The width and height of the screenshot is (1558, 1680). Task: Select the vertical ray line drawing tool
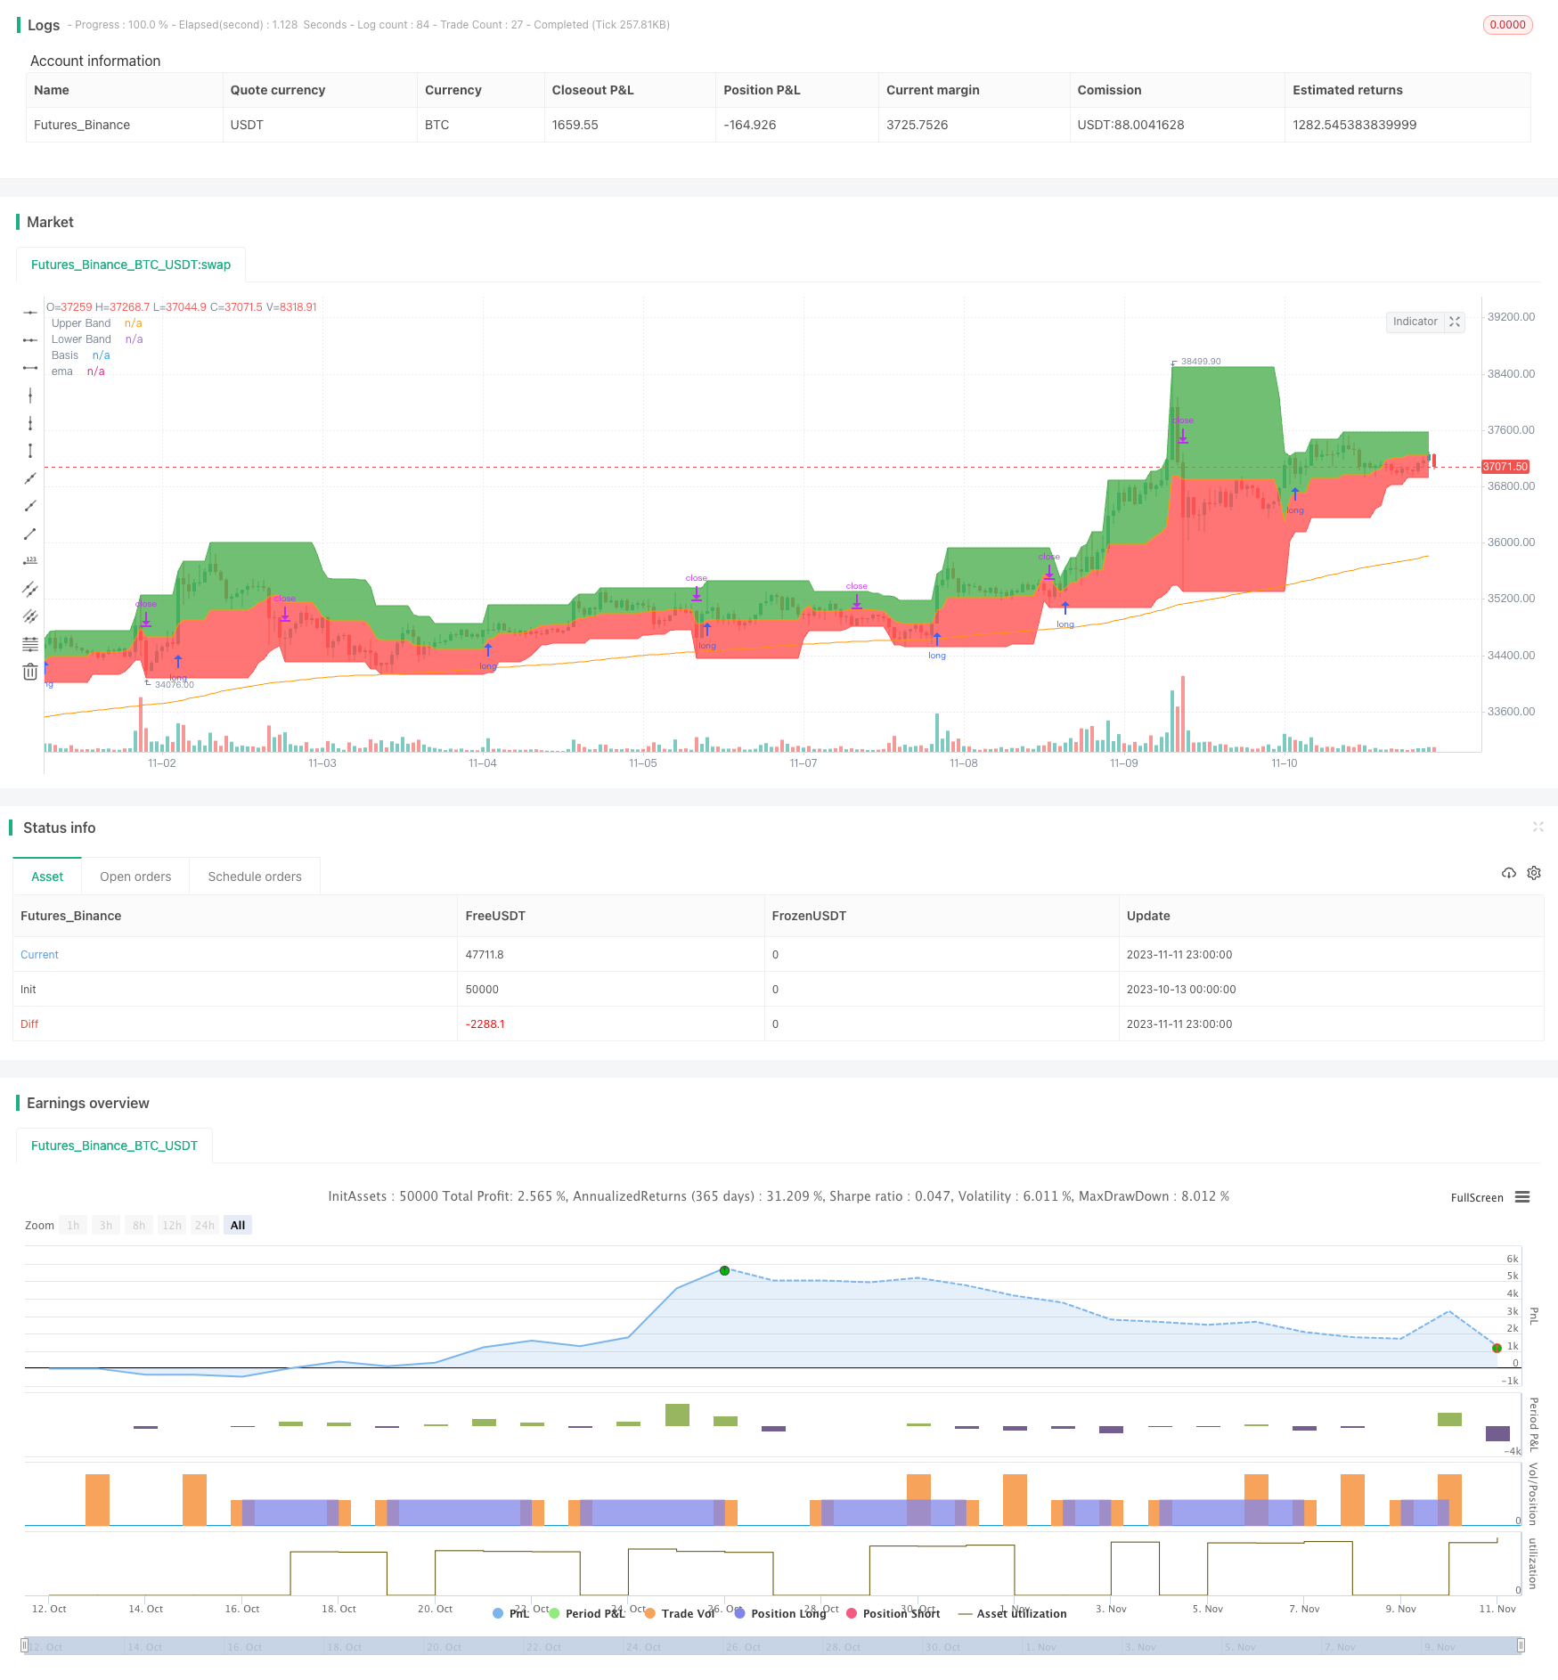click(30, 423)
